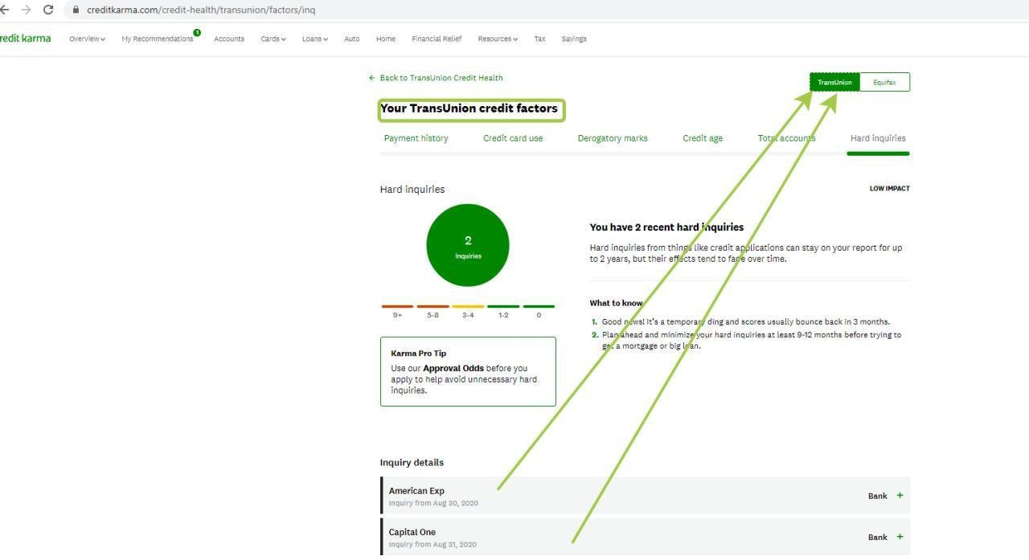
Task: Expand the Capital One inquiry plus icon
Action: coord(900,537)
